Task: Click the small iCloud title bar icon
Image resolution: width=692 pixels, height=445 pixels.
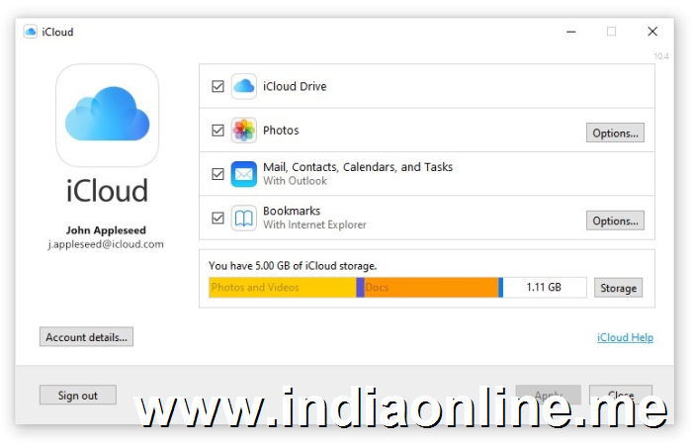Action: 30,32
